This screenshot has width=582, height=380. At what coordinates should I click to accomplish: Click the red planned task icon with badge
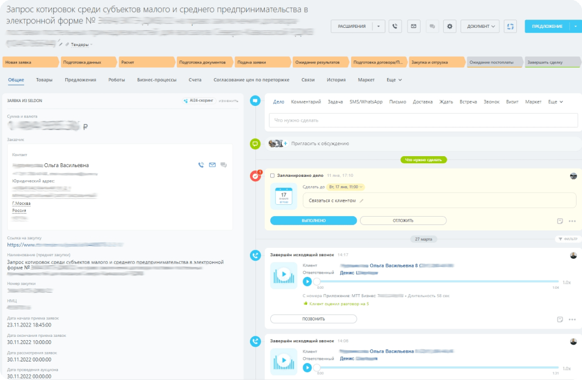click(255, 176)
